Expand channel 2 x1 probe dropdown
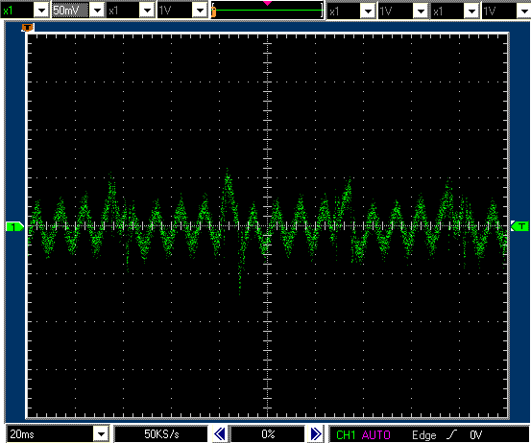This screenshot has height=443, width=531. point(147,11)
